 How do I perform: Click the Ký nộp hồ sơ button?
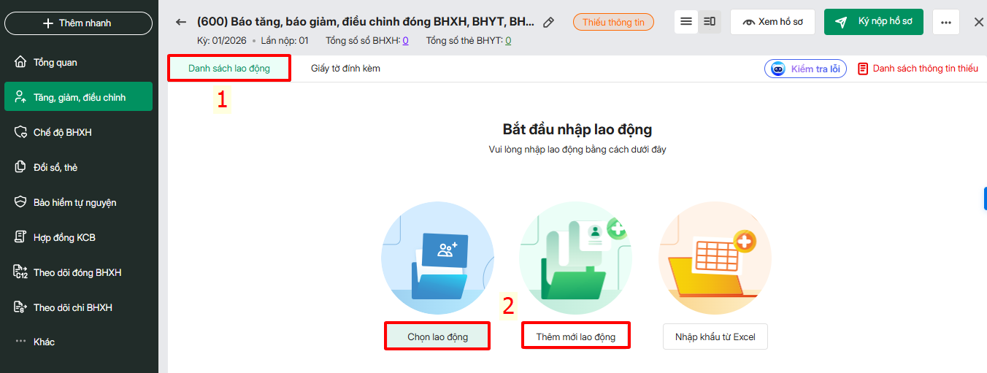tap(873, 22)
